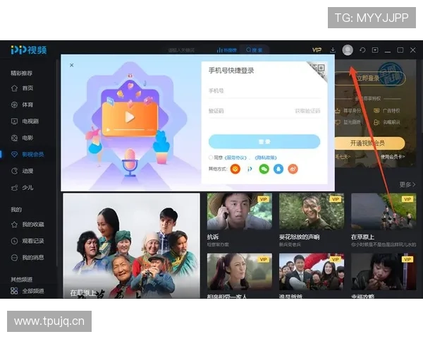
Task: Log in with blue QQ icon
Action: click(278, 169)
